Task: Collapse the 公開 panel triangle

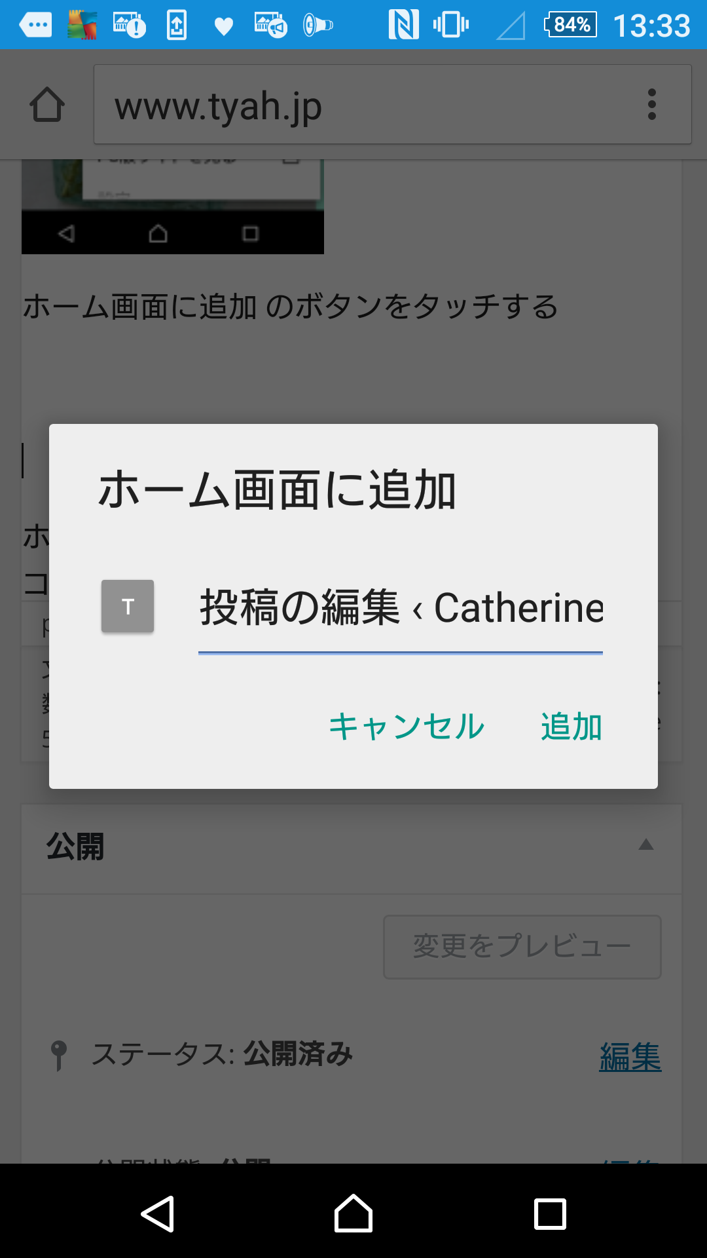Action: 646,845
